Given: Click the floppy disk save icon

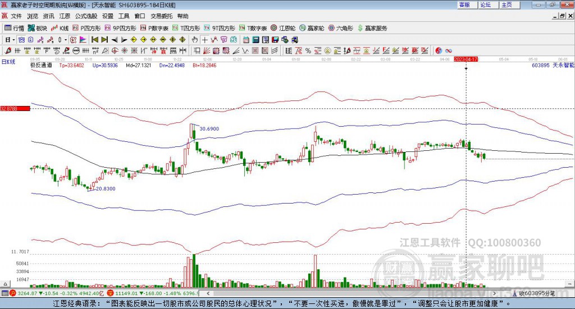Looking at the screenshot, I should tap(275, 40).
